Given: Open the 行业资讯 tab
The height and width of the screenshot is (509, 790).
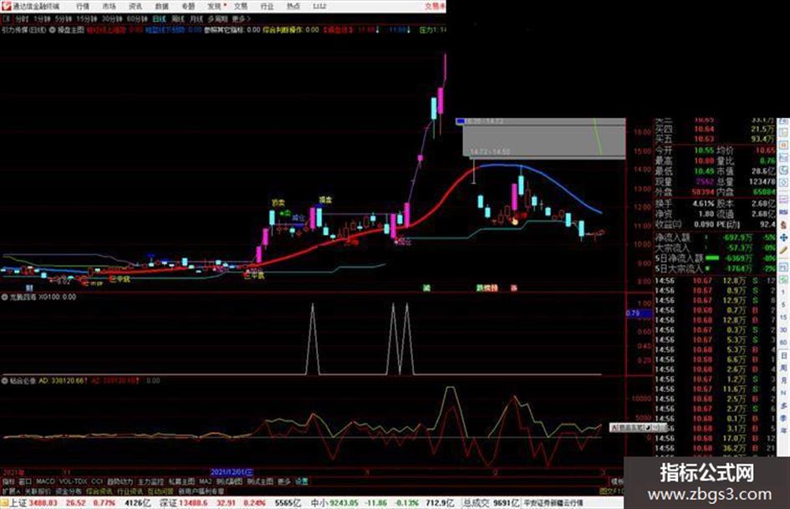Looking at the screenshot, I should (130, 491).
